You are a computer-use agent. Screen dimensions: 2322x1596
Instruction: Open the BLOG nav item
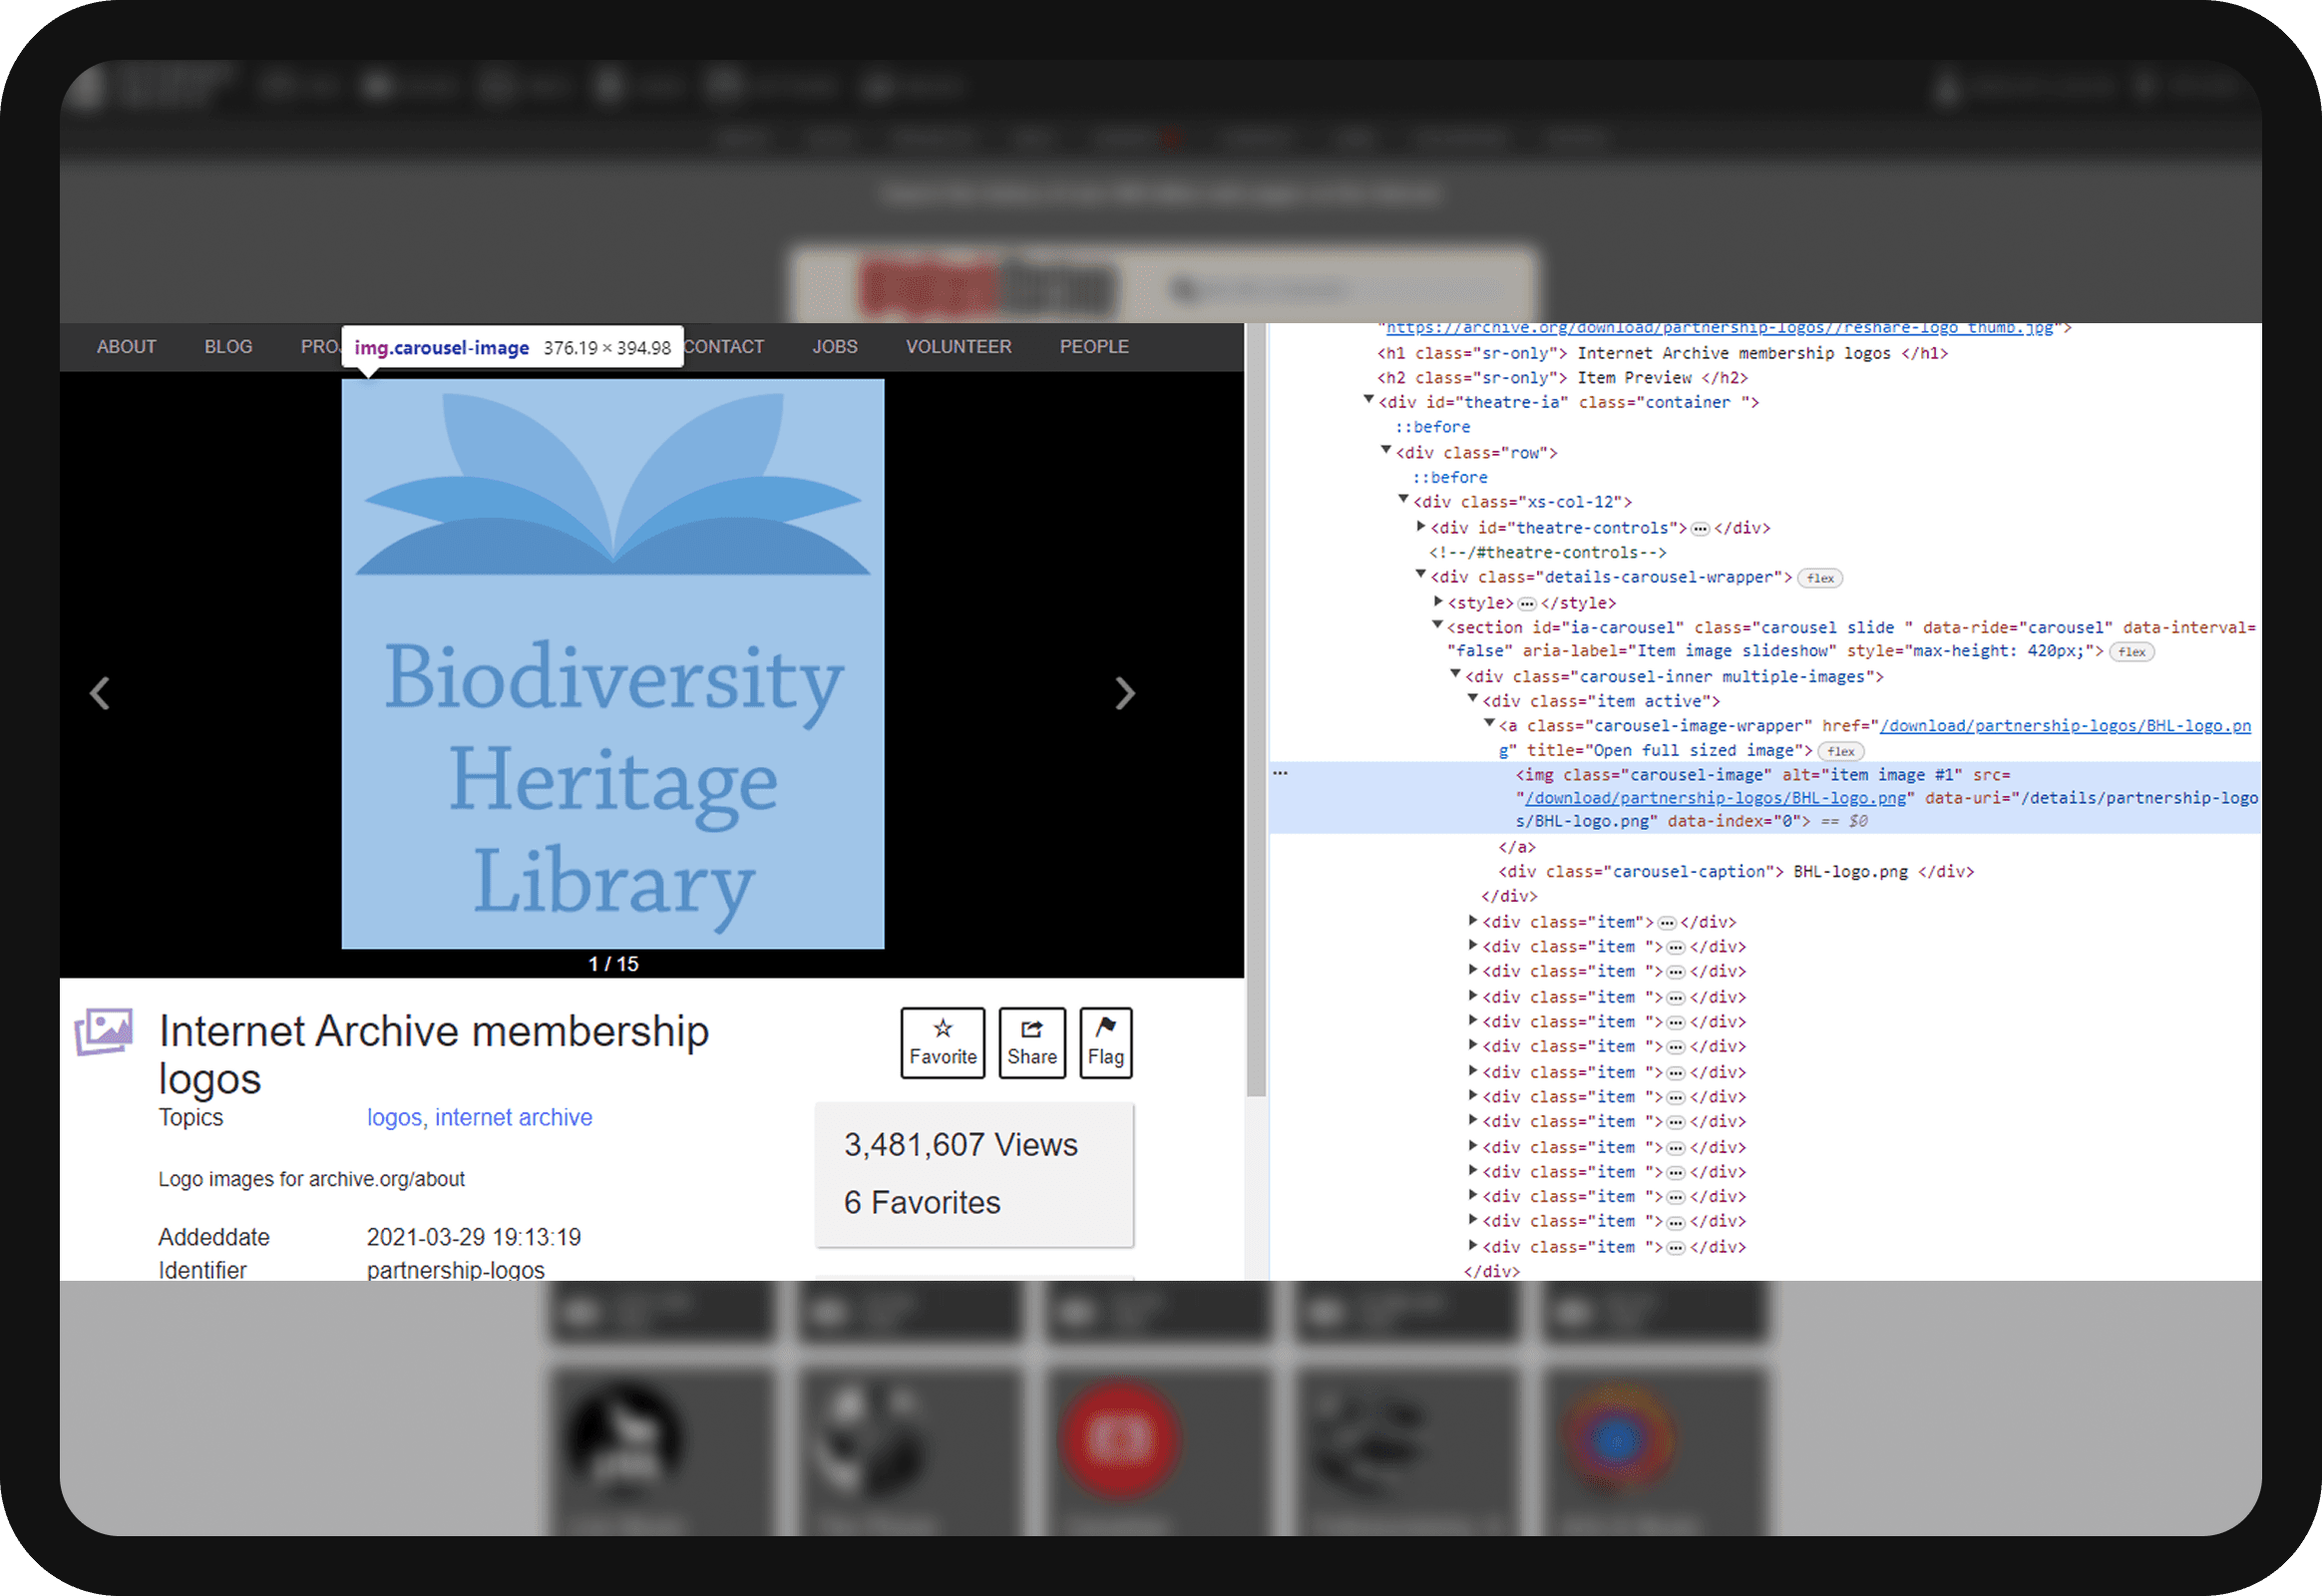pos(229,347)
